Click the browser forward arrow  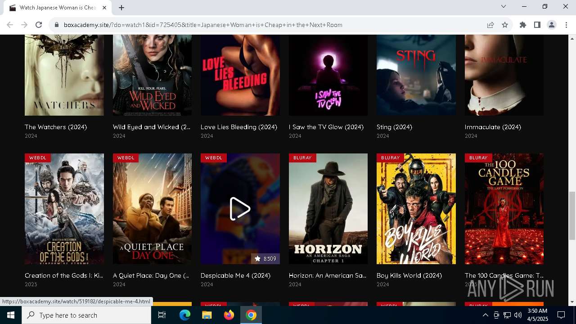[x=24, y=25]
